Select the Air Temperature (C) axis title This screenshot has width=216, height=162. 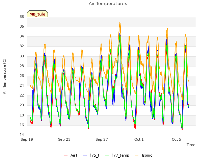4,76
